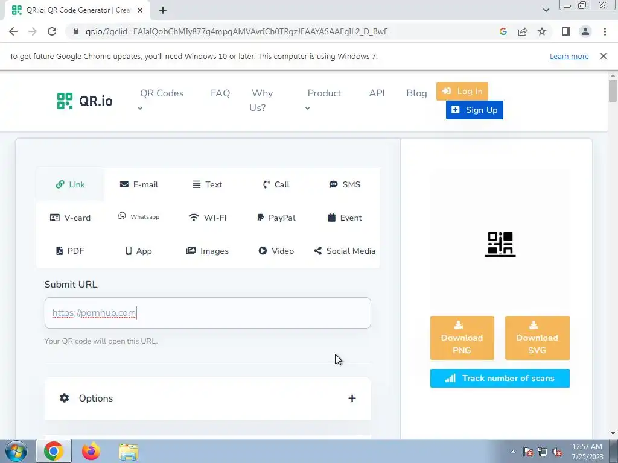Click the QR code preview placeholder

[500, 244]
